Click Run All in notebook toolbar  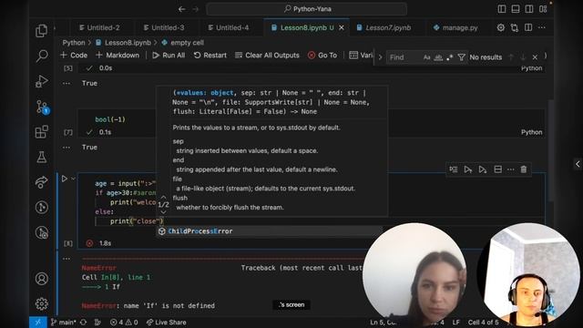(x=169, y=55)
